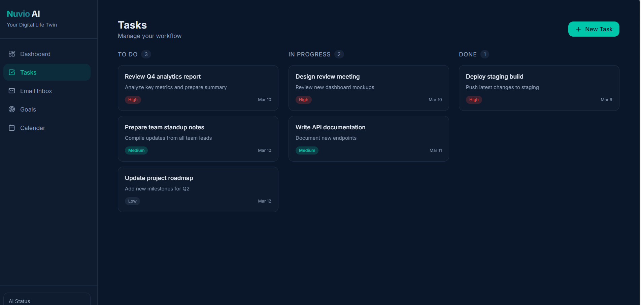
Task: Click 'Compile updates from all team leads' text
Action: (168, 138)
